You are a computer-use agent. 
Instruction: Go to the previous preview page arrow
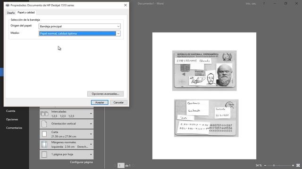pos(115,166)
